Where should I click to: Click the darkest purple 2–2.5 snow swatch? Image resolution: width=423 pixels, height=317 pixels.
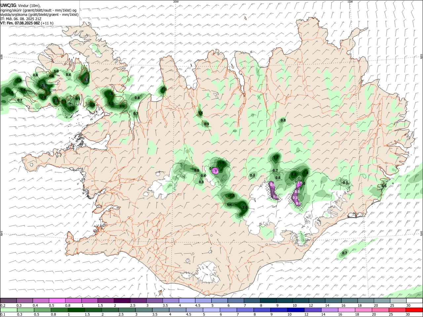[122, 301]
